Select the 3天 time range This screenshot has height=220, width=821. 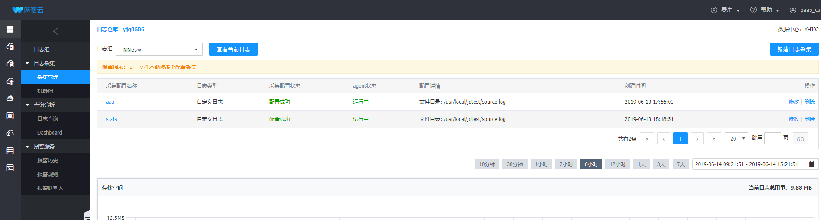point(661,164)
